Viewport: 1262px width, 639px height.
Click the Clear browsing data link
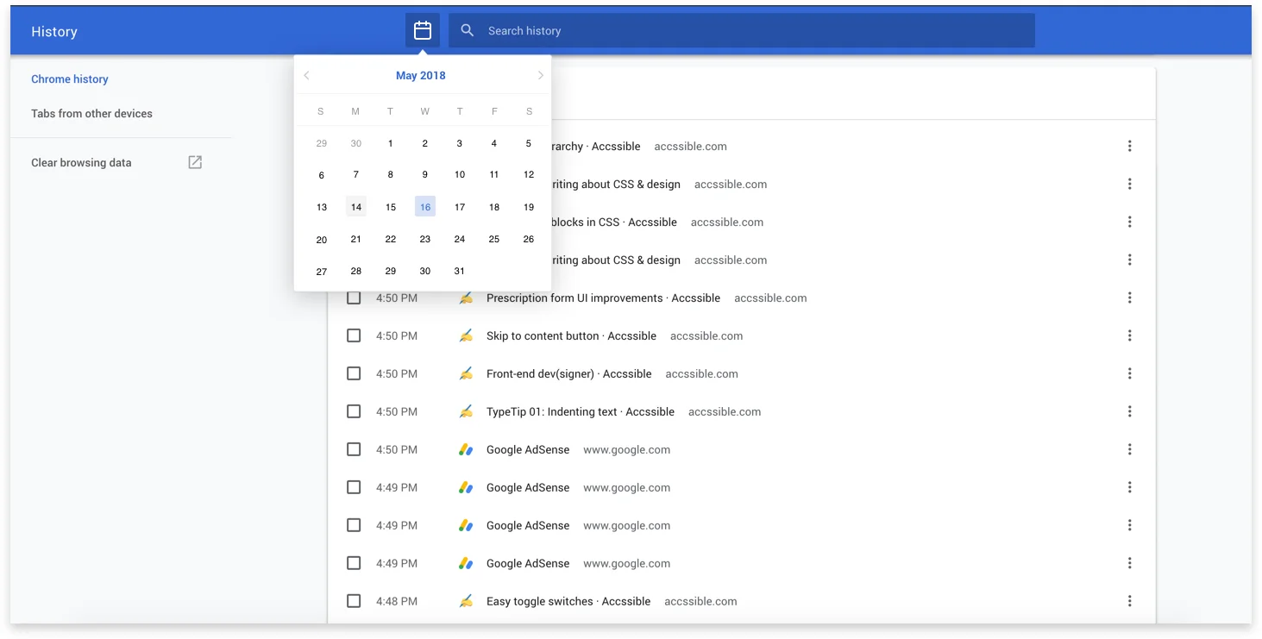coord(81,162)
